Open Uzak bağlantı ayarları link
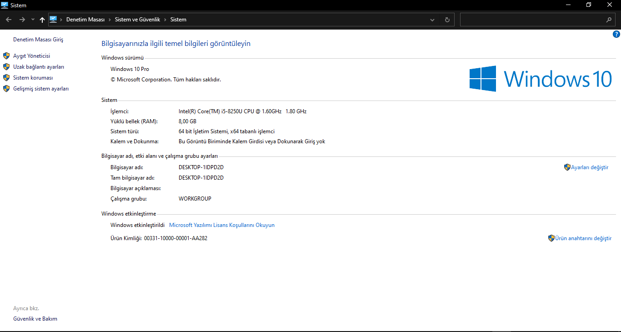The image size is (621, 332). (x=39, y=67)
